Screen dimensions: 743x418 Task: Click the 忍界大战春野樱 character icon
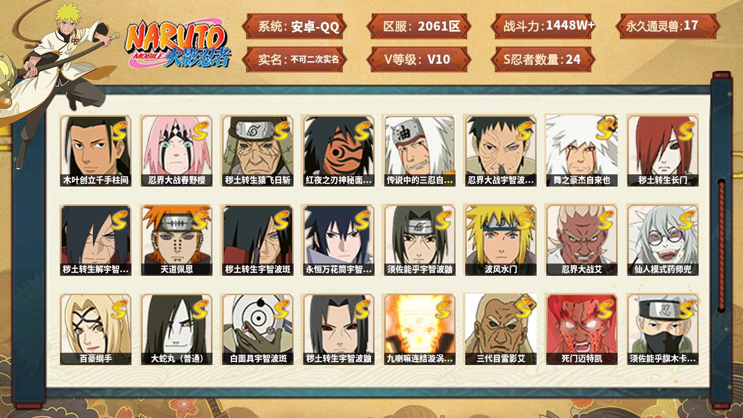[x=176, y=150]
